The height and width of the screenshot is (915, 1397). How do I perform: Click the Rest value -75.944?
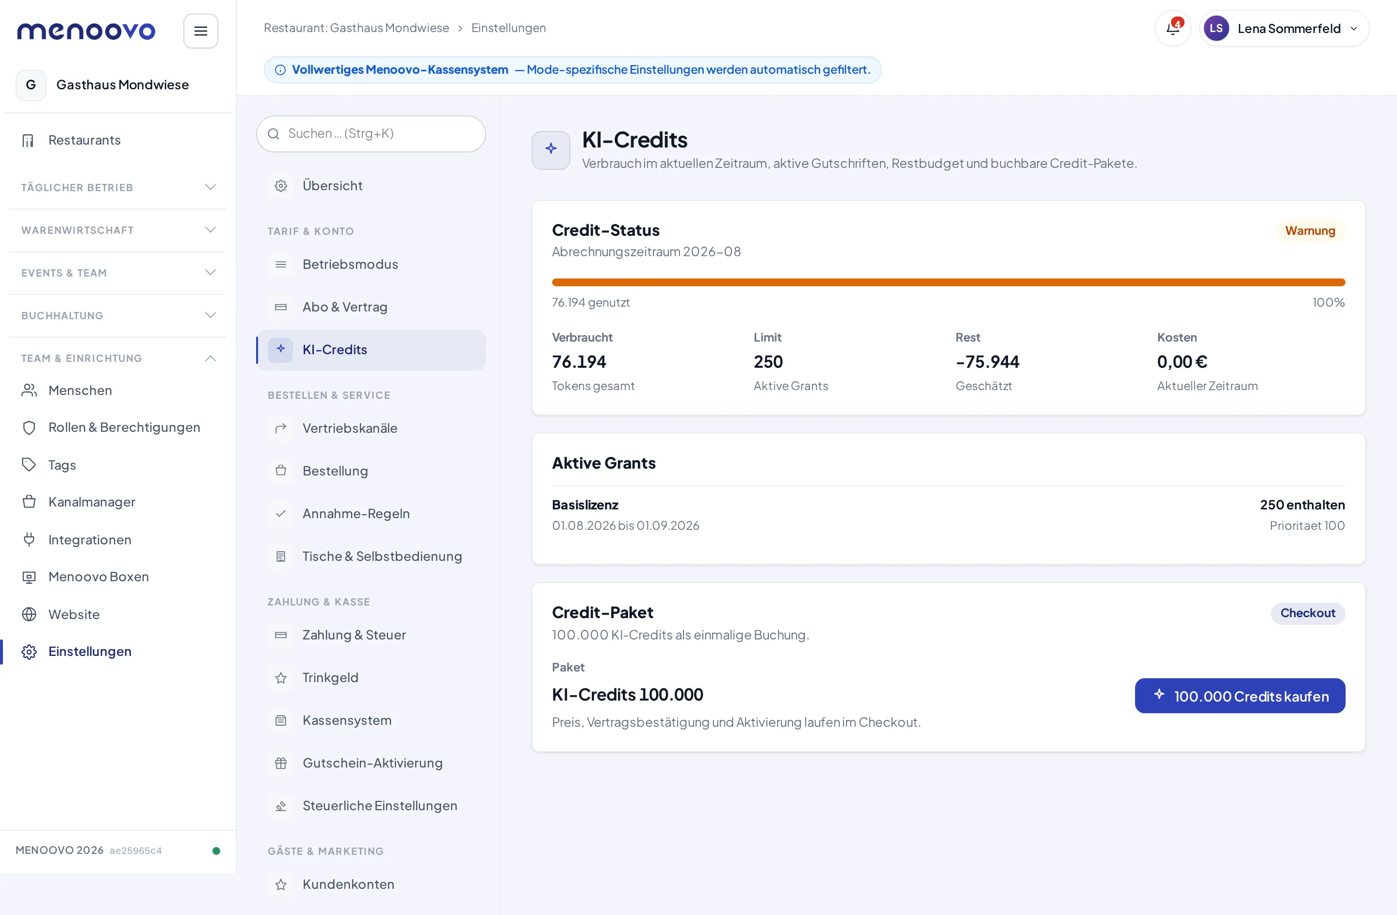tap(987, 362)
